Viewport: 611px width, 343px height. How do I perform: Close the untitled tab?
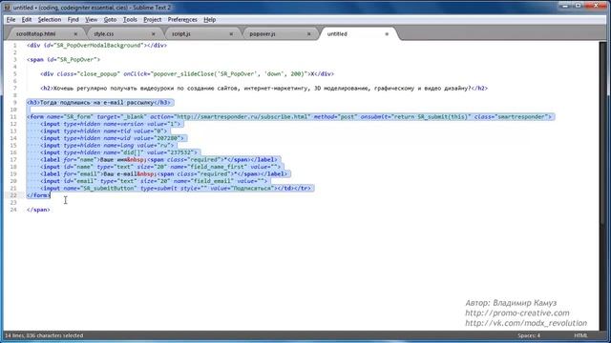[x=387, y=34]
